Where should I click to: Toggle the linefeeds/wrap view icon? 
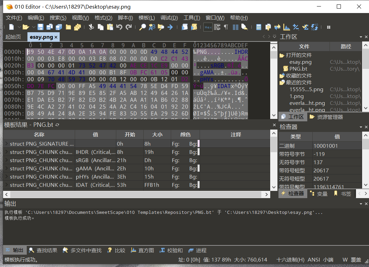coord(217,27)
